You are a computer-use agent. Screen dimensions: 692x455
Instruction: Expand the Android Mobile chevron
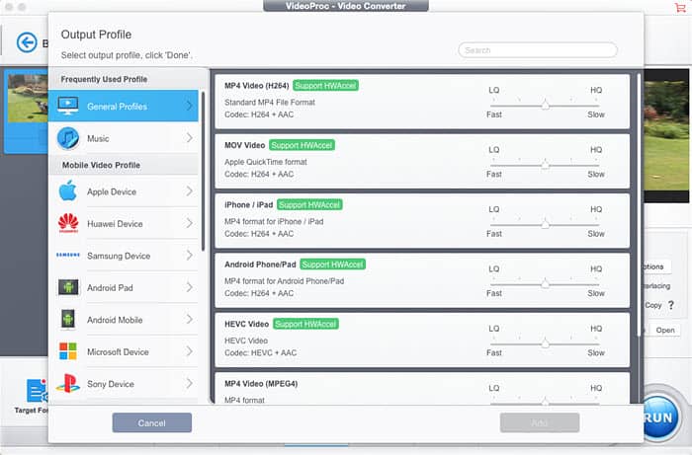(x=190, y=320)
